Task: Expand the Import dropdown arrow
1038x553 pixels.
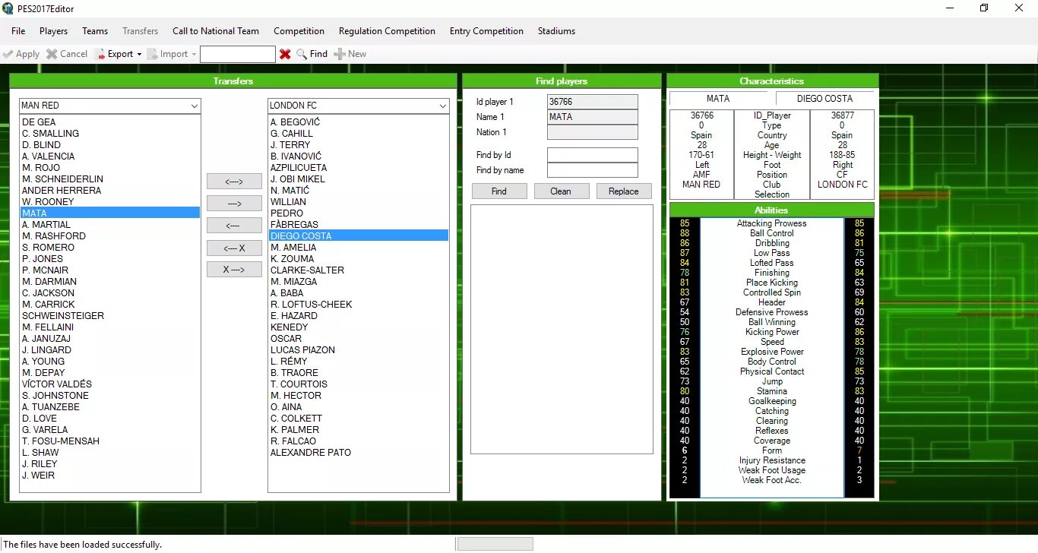Action: tap(194, 54)
